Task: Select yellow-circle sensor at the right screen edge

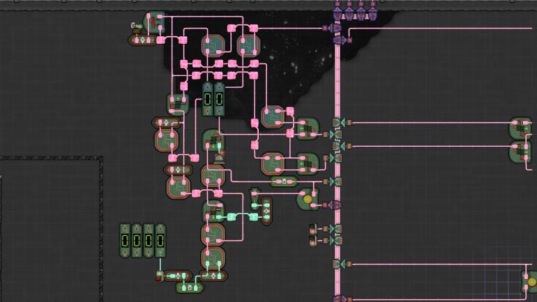Action: tap(530, 282)
